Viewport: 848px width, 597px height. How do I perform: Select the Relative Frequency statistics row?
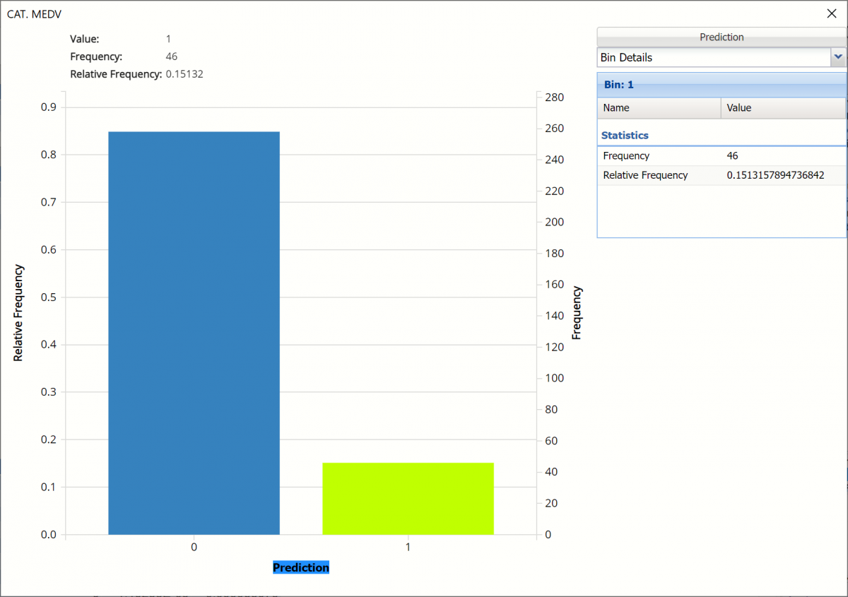[659, 175]
